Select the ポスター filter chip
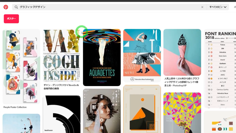 pyautogui.click(x=11, y=19)
